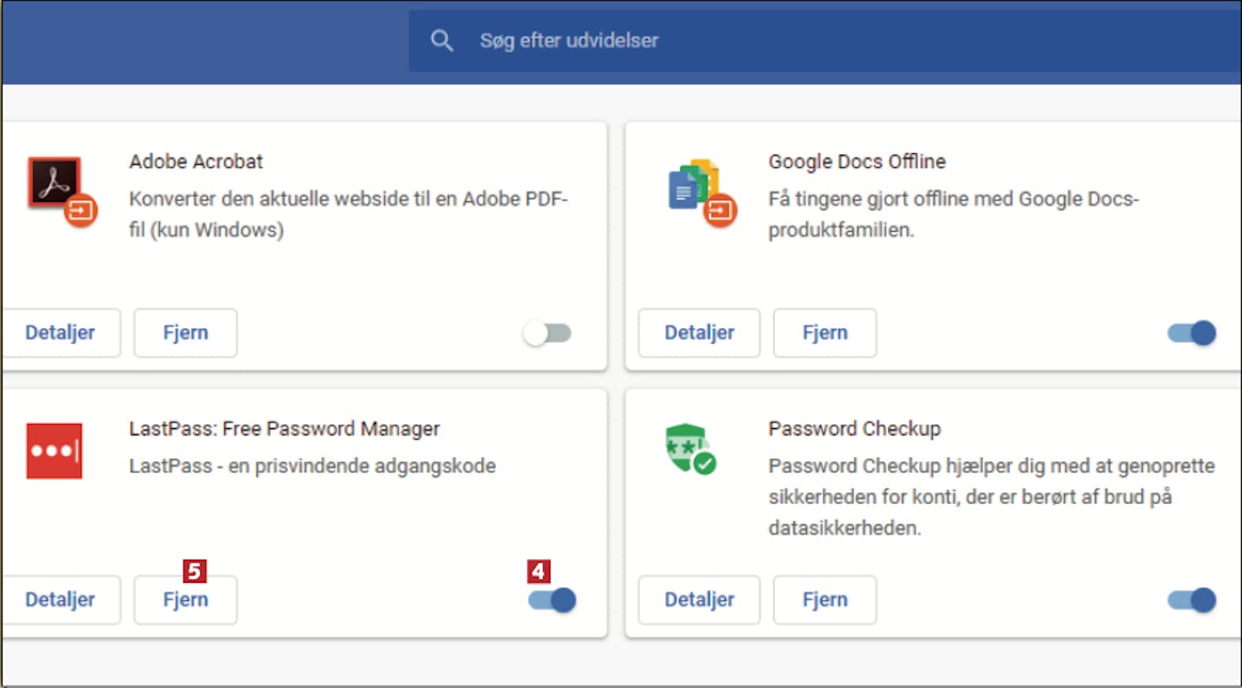This screenshot has height=688, width=1242.
Task: Select the "Adobe Acrobat" title text
Action: 196,161
